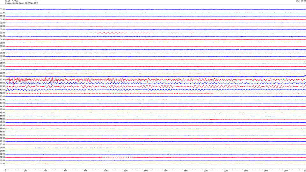
Task: Pick the 07:30 time label
Action: pyautogui.click(x=2, y=60)
